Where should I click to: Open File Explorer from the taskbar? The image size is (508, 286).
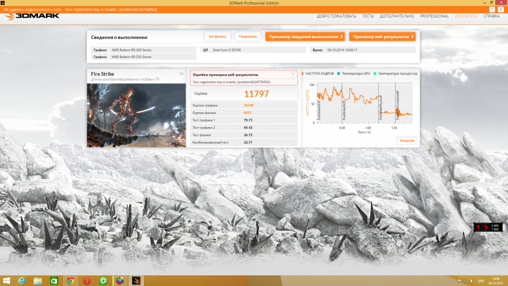click(38, 280)
